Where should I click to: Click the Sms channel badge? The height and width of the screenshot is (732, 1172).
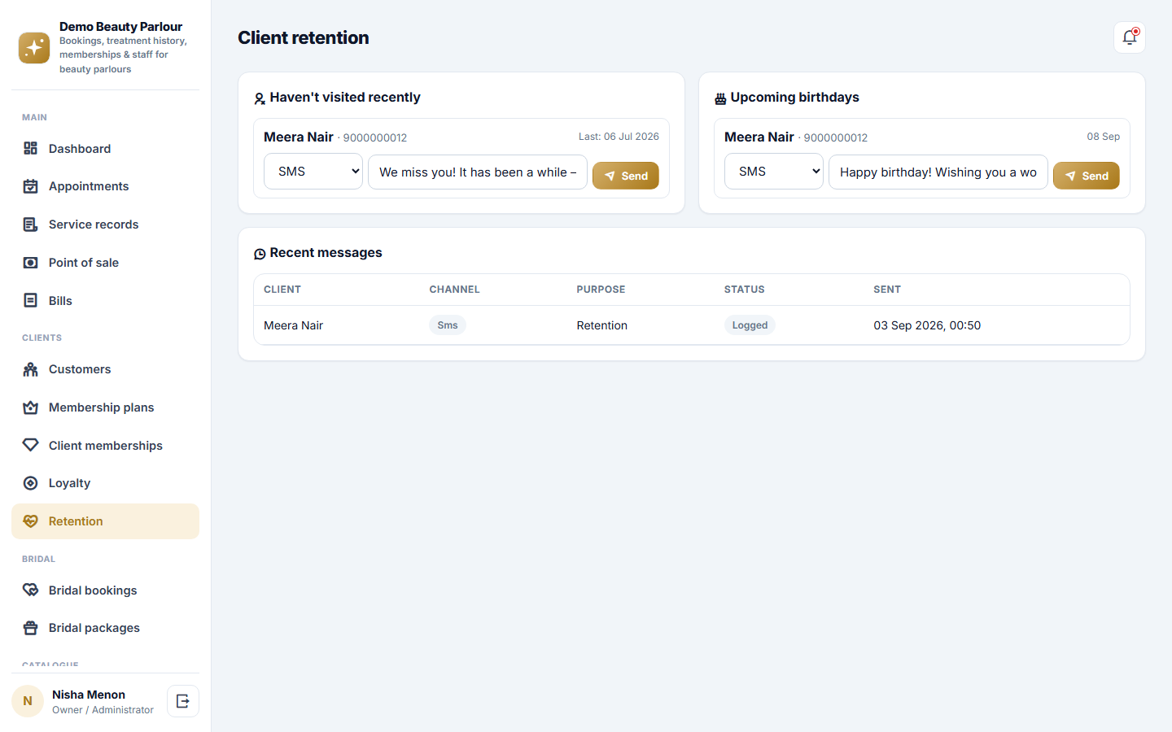(448, 325)
